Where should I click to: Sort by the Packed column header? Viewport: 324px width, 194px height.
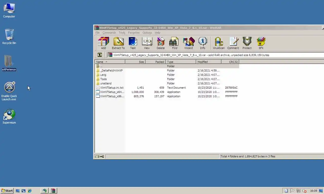point(155,62)
